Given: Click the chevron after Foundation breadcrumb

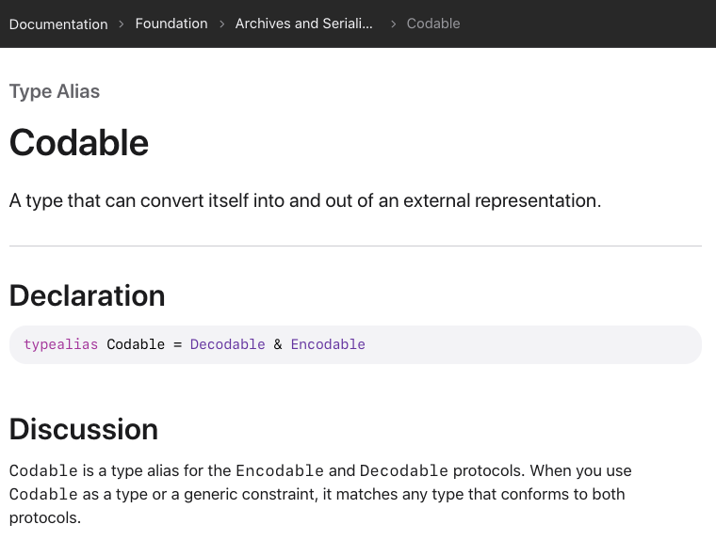Looking at the screenshot, I should pyautogui.click(x=221, y=24).
